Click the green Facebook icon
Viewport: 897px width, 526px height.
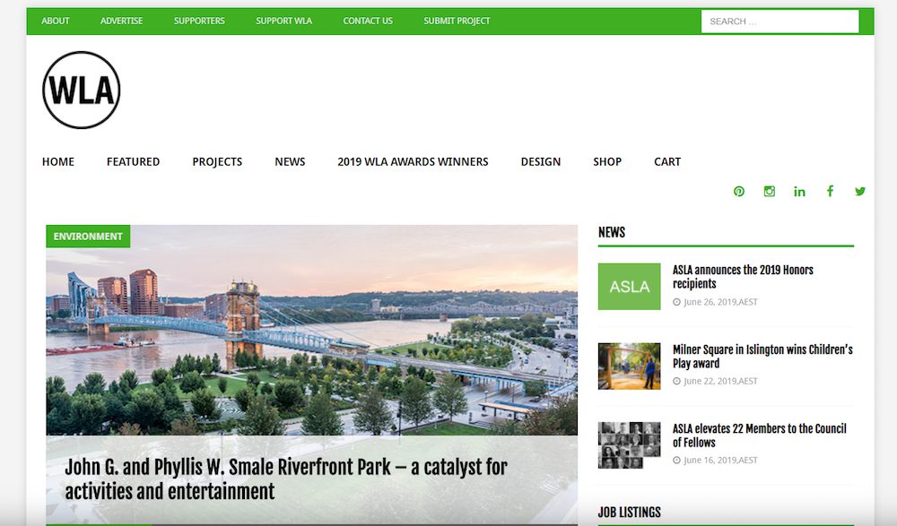830,191
